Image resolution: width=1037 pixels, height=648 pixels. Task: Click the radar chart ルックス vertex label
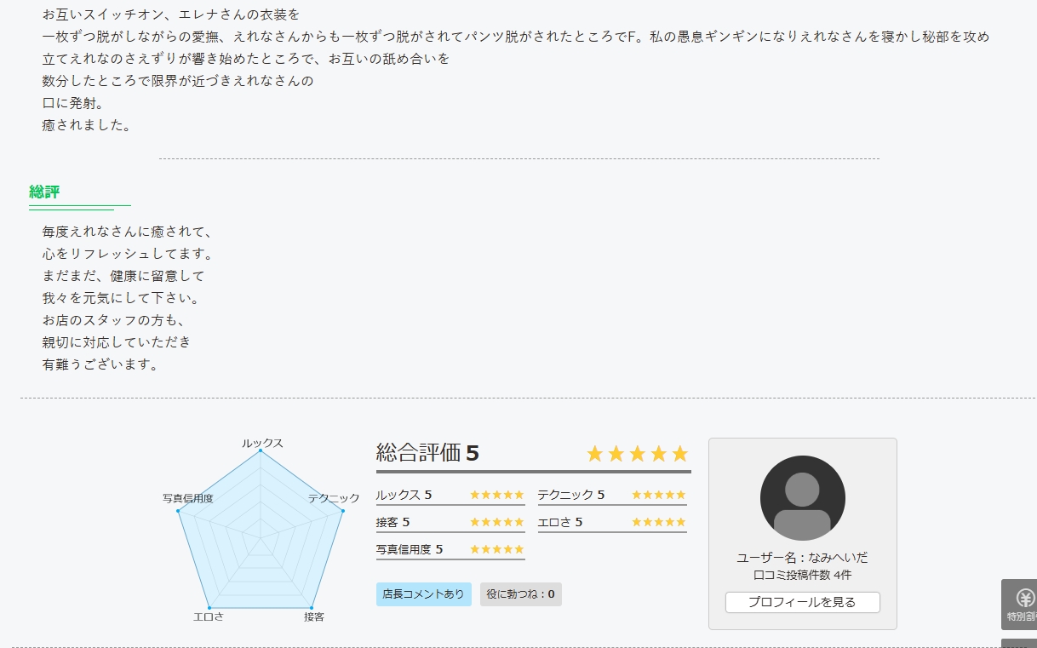tap(261, 444)
